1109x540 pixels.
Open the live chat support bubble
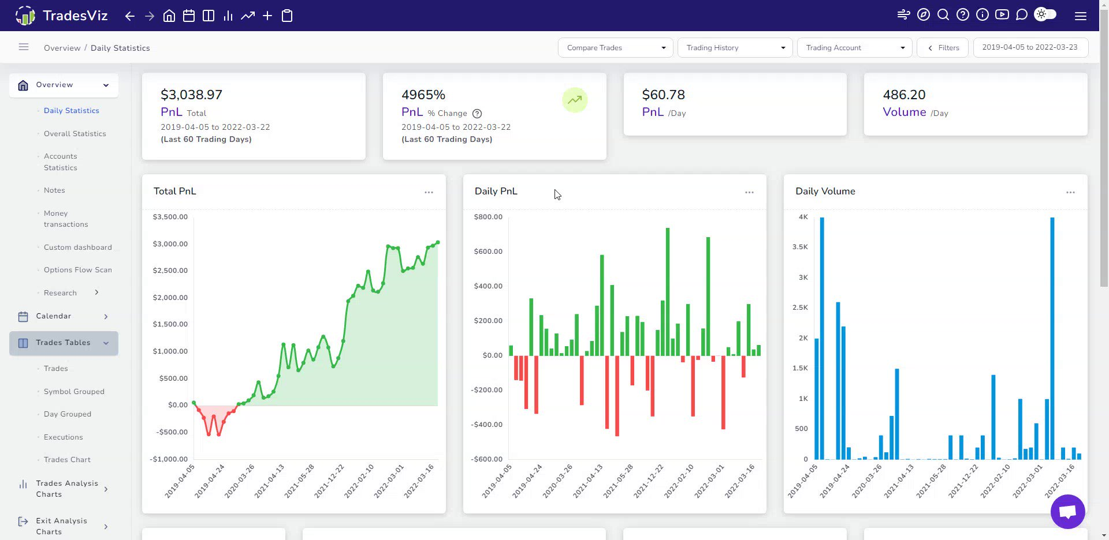[1068, 512]
